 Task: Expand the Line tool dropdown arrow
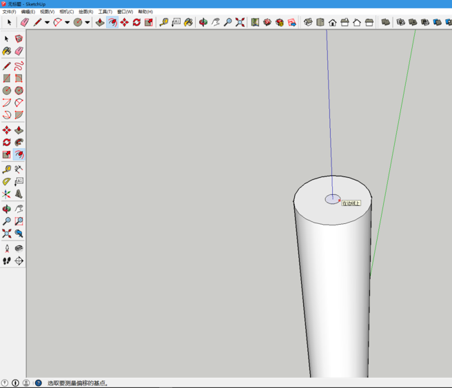pos(47,23)
